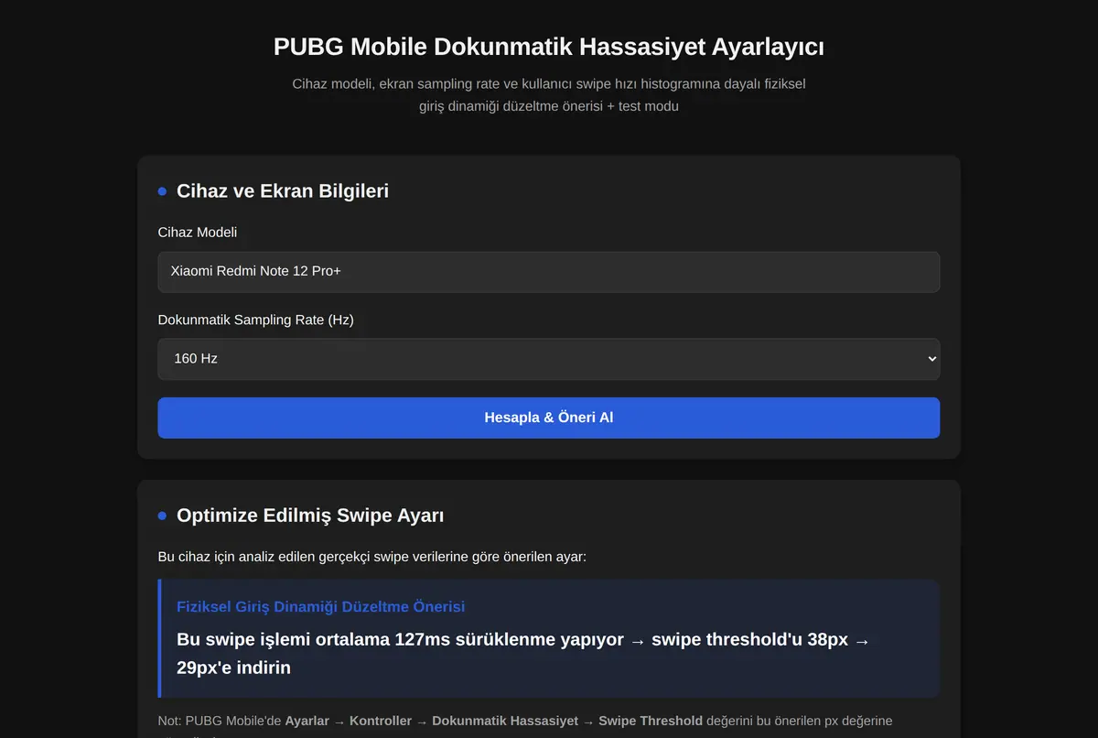Select the page title PUBG Mobile Dokunmatik Hassasiyet Ayarlayıcı
1098x738 pixels.
(x=549, y=47)
